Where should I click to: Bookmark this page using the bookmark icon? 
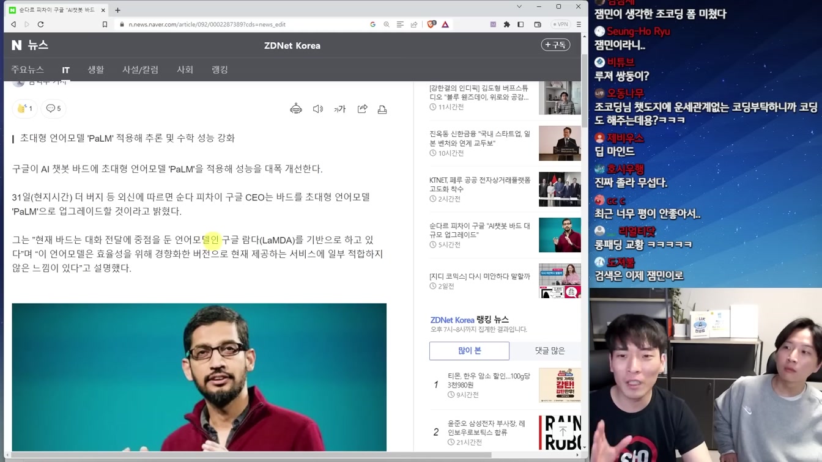[105, 24]
